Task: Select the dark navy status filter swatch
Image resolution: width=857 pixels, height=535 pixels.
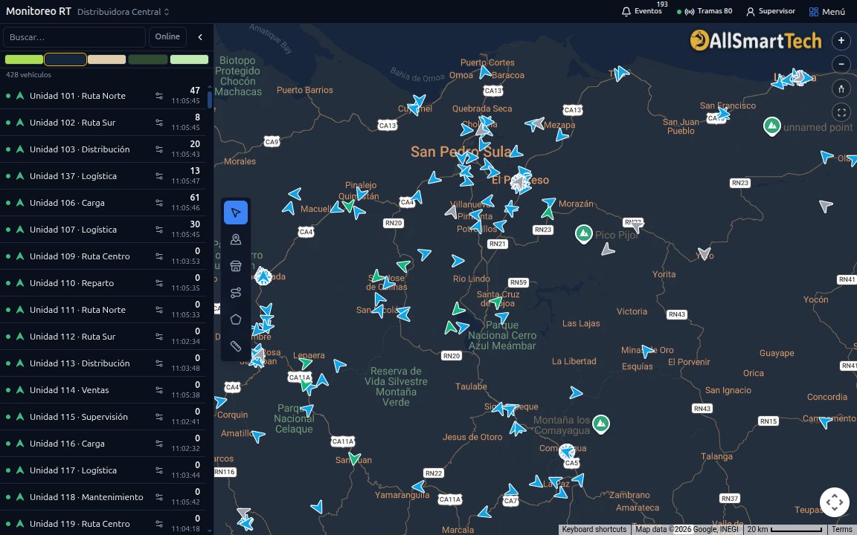Action: pos(65,59)
